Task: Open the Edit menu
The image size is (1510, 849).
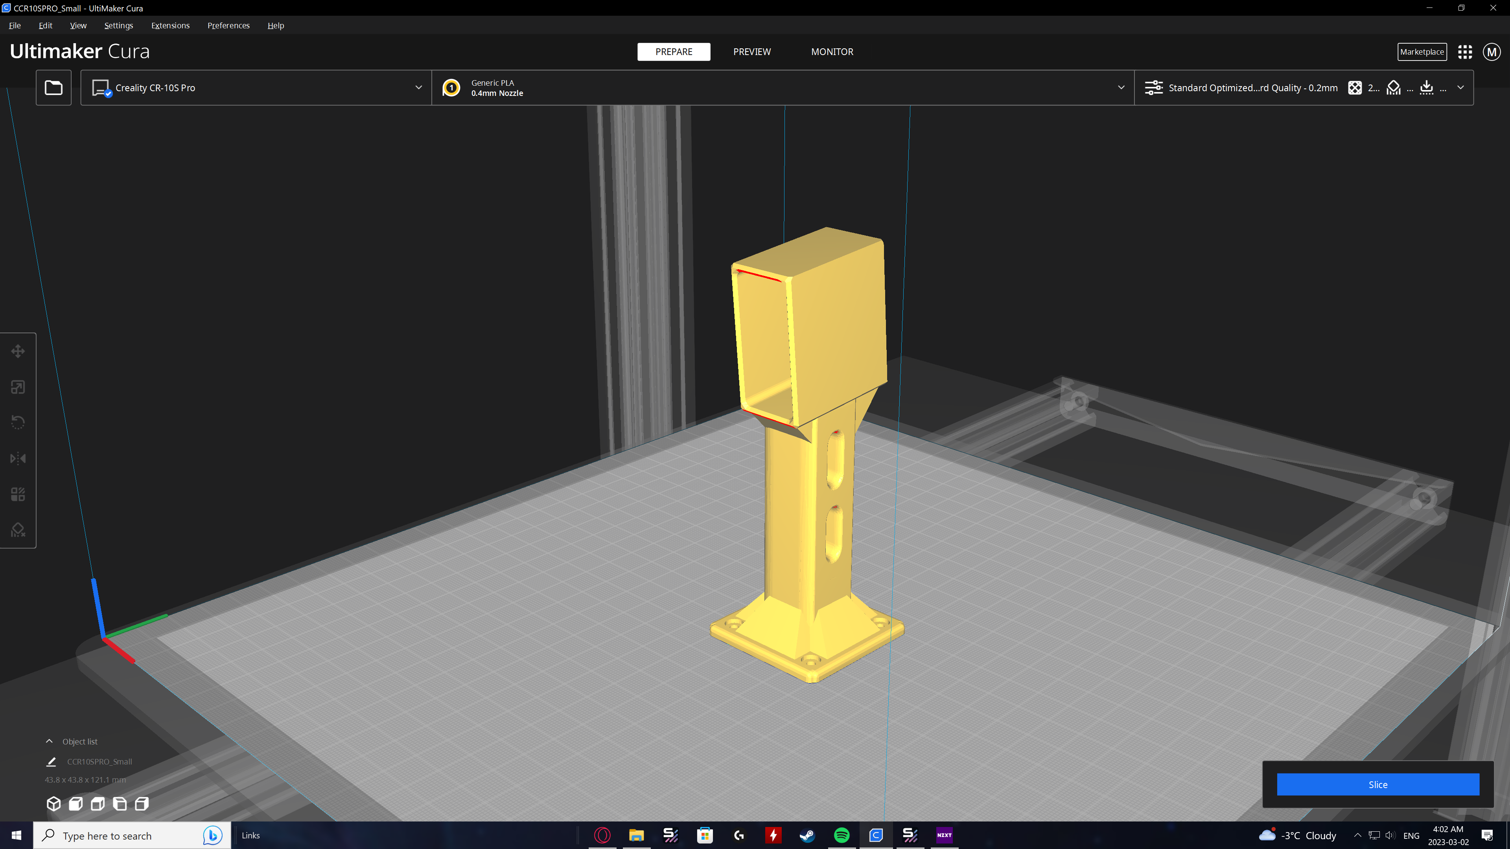Action: tap(45, 25)
